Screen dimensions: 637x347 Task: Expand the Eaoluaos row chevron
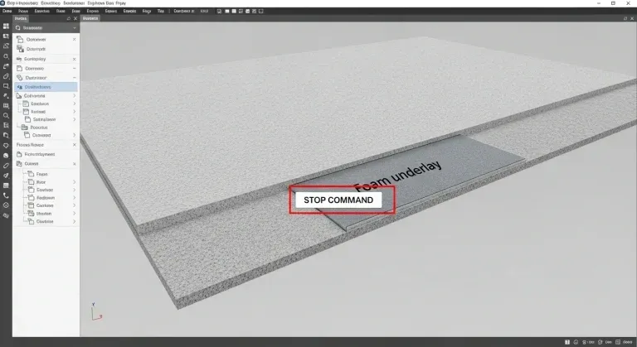tap(75, 104)
